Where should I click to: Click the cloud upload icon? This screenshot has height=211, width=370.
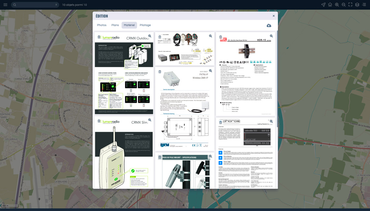(x=269, y=25)
